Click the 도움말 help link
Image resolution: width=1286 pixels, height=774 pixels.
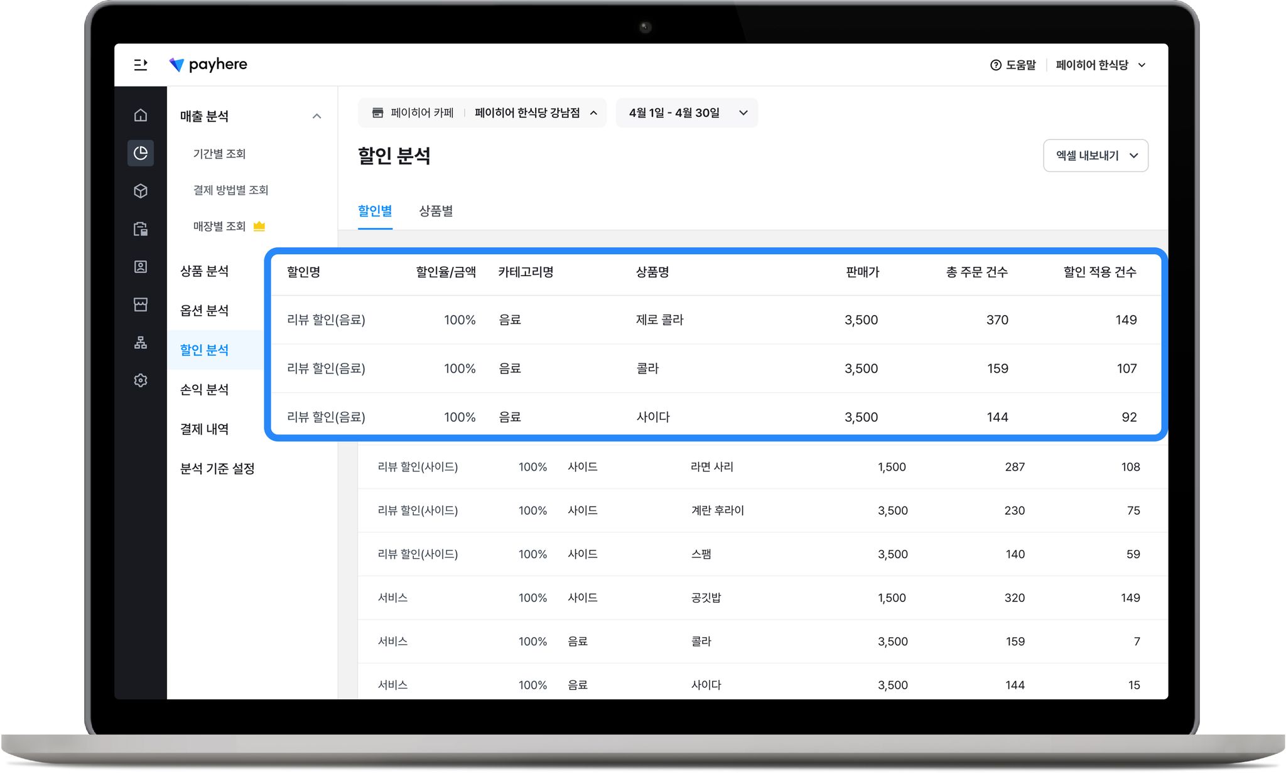point(1020,65)
